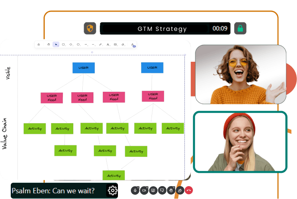The image size is (297, 199).
Task: Click the caption "Psalm Eben: Can we wait?"
Action: click(53, 191)
